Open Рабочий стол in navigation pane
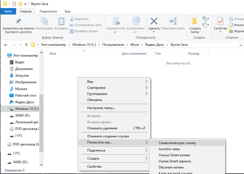244x174 pixels. (x=23, y=95)
